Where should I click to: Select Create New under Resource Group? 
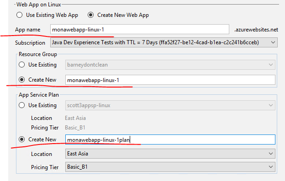point(22,80)
